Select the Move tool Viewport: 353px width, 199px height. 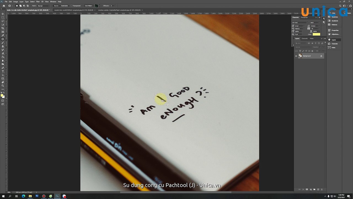[x=3, y=14]
